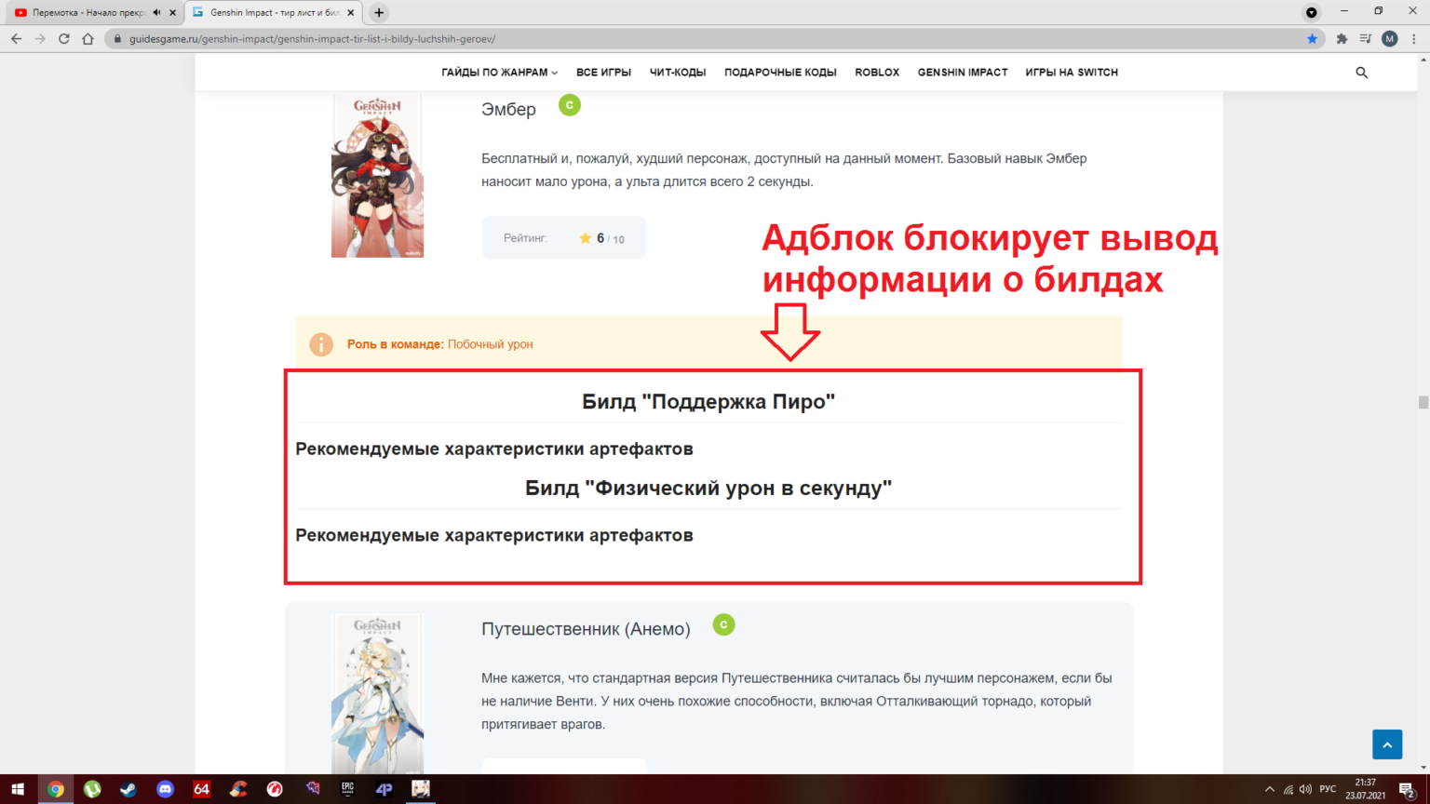Open ROBLOX menu item
Image resolution: width=1430 pixels, height=804 pixels.
coord(877,73)
